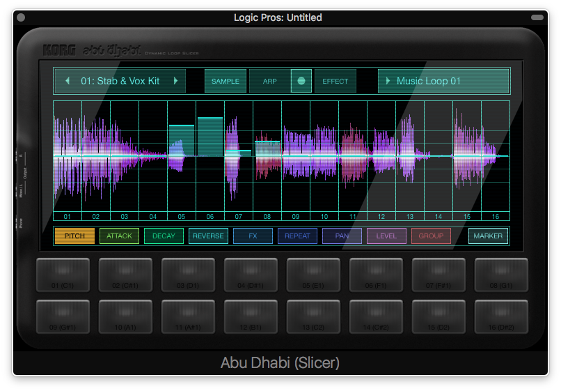Toggle the ARP button

tap(269, 81)
